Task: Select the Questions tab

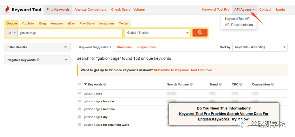Action: pyautogui.click(x=124, y=47)
